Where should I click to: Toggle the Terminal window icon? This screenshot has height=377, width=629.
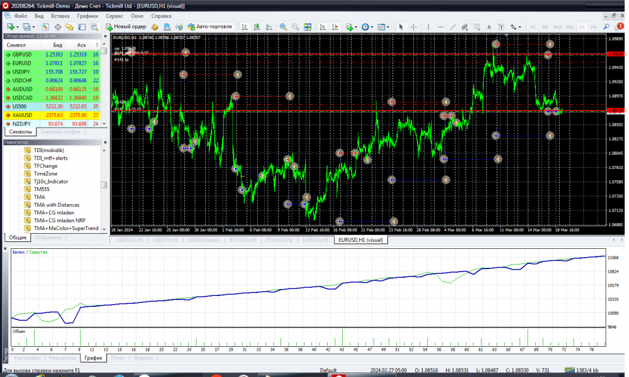(x=82, y=27)
